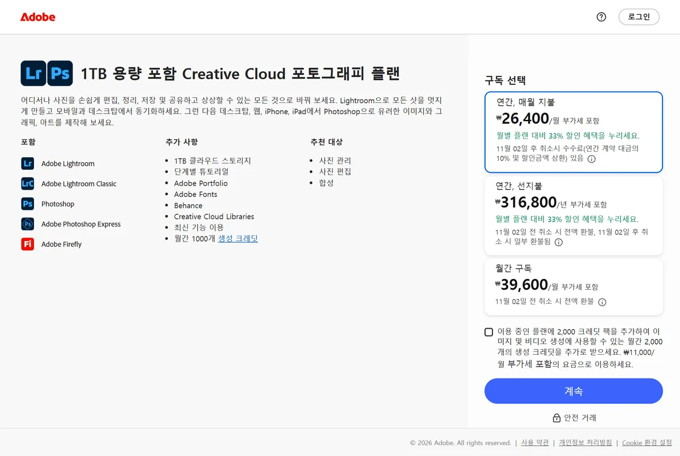680x456 pixels.
Task: Click the Adobe Lightroom Classic LrC icon
Action: pos(28,183)
